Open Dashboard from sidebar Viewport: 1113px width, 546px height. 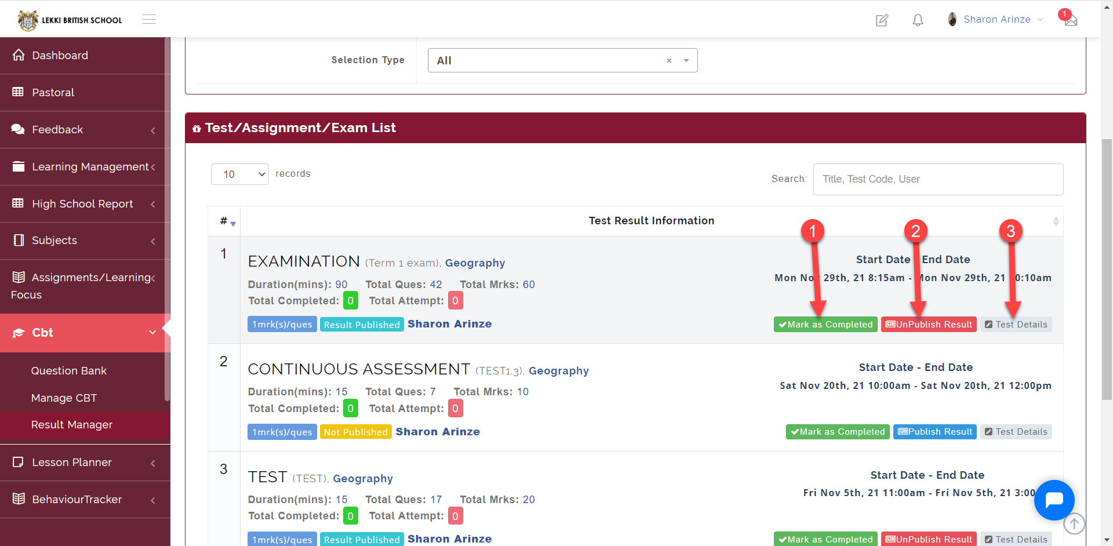coord(85,56)
